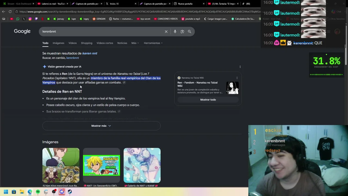Open the Calculadora De Su... bookmark
The width and height of the screenshot is (348, 196).
click(243, 19)
